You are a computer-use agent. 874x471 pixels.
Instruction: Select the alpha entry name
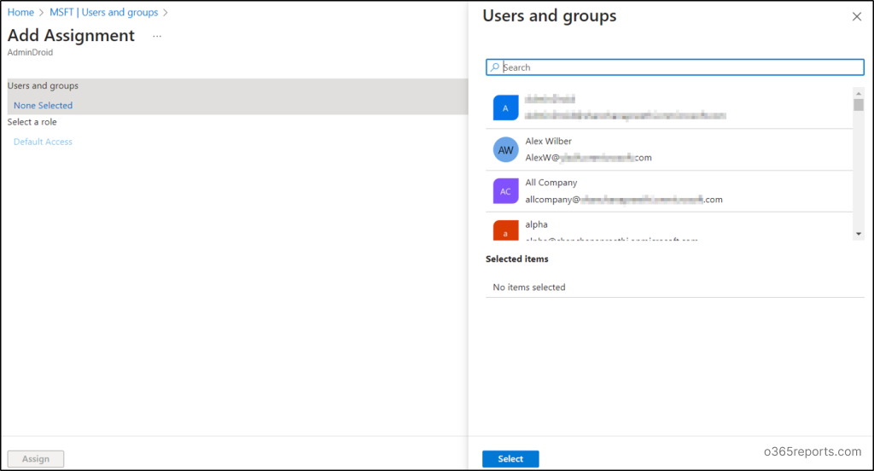(536, 224)
